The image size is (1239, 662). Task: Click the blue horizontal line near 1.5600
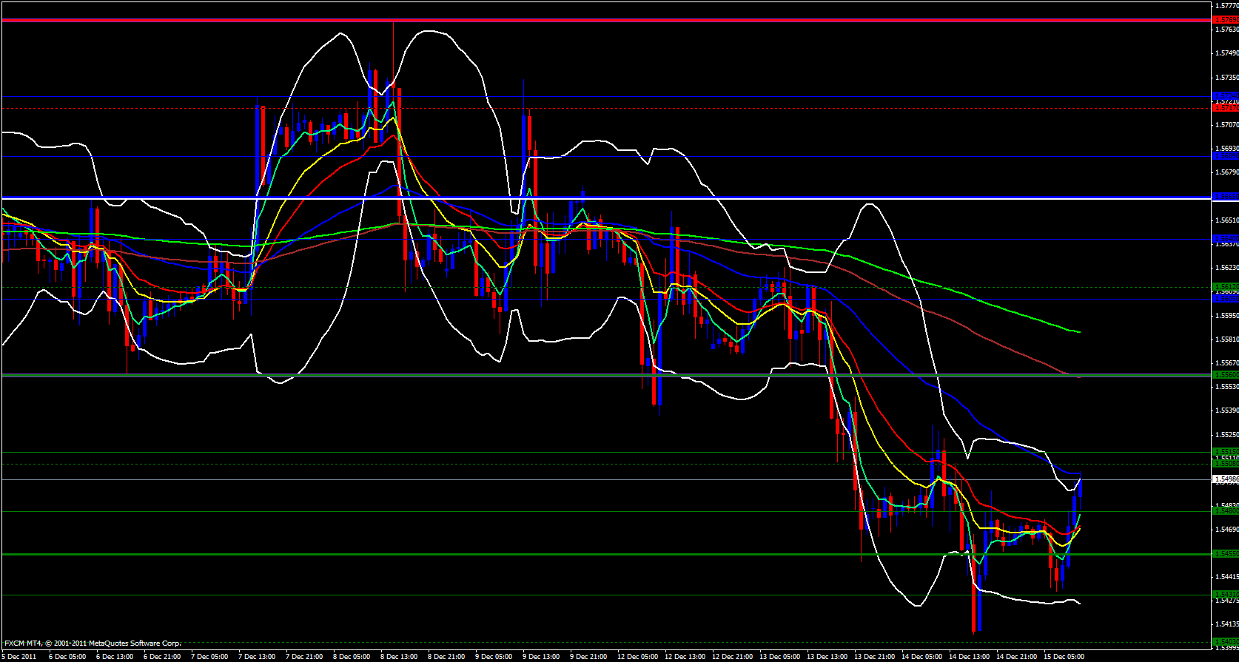pyautogui.click(x=592, y=299)
